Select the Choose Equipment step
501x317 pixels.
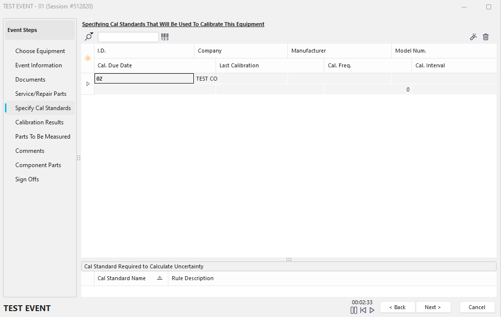click(x=40, y=51)
